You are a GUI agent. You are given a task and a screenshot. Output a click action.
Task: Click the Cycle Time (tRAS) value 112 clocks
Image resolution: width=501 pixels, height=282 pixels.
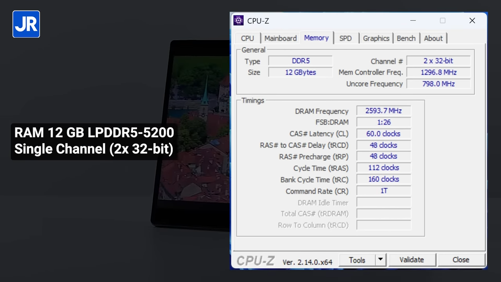(384, 168)
